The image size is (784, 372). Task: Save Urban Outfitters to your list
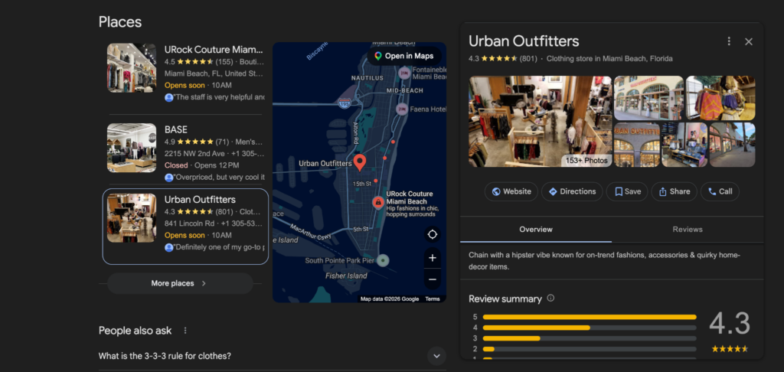(x=627, y=191)
